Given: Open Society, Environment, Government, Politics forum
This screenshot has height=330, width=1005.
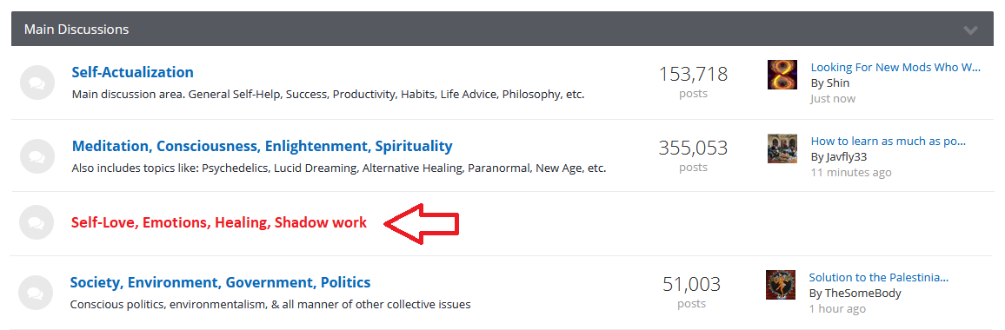Looking at the screenshot, I should (220, 282).
